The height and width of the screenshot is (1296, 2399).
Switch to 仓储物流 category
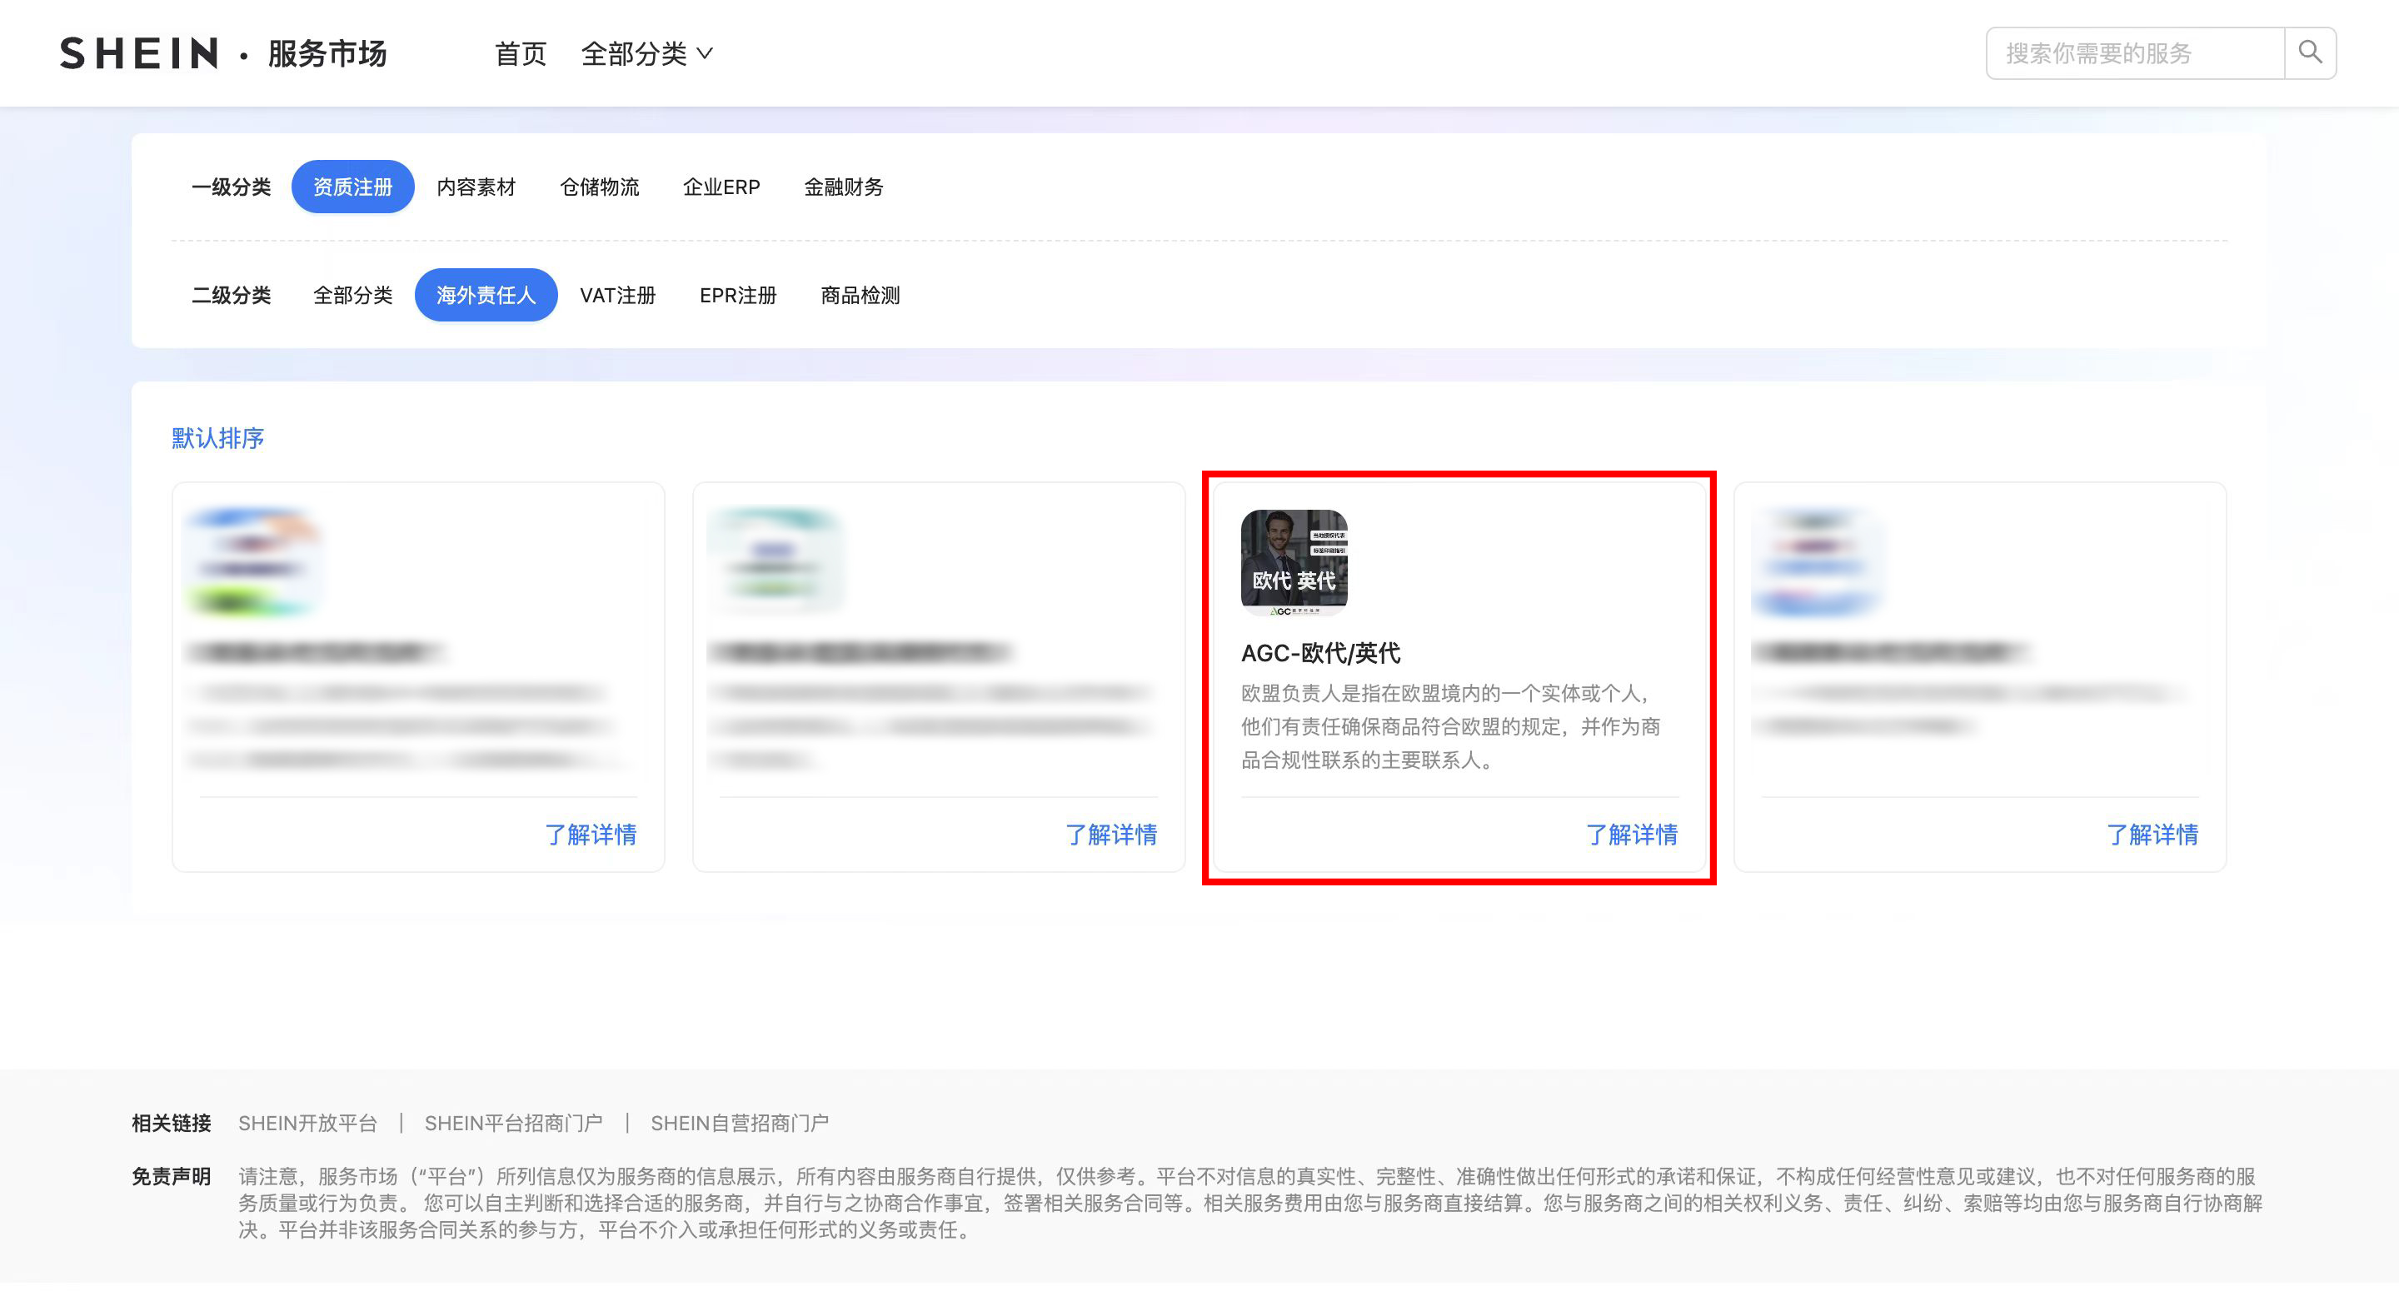coord(599,187)
